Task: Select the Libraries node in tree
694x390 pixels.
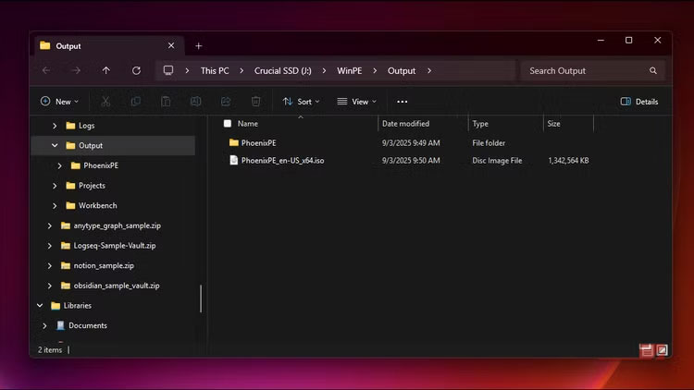Action: 78,306
